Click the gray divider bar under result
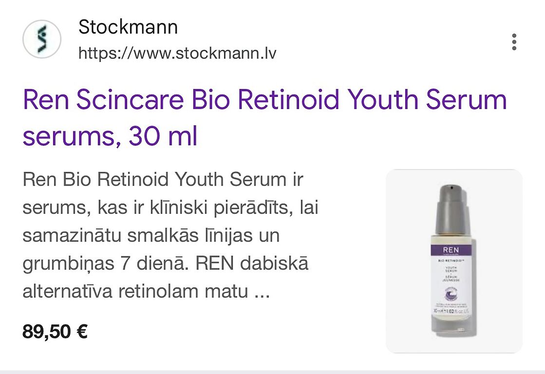 273,372
